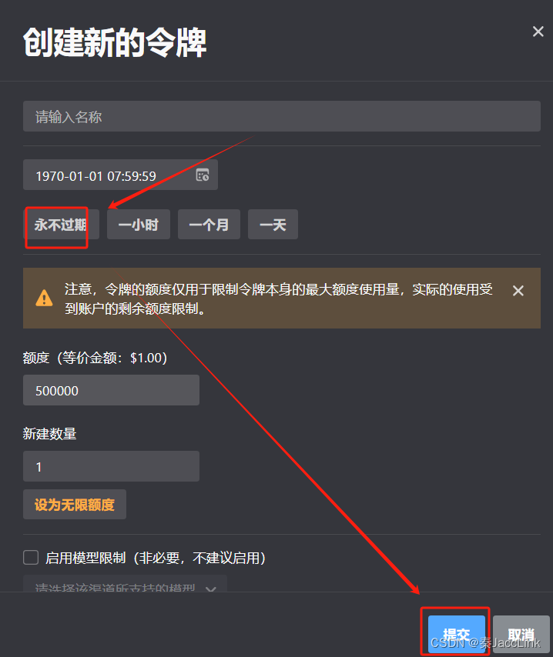Close the 创建新的令牌 dialog
Viewport: 553px width, 657px height.
pyautogui.click(x=538, y=32)
